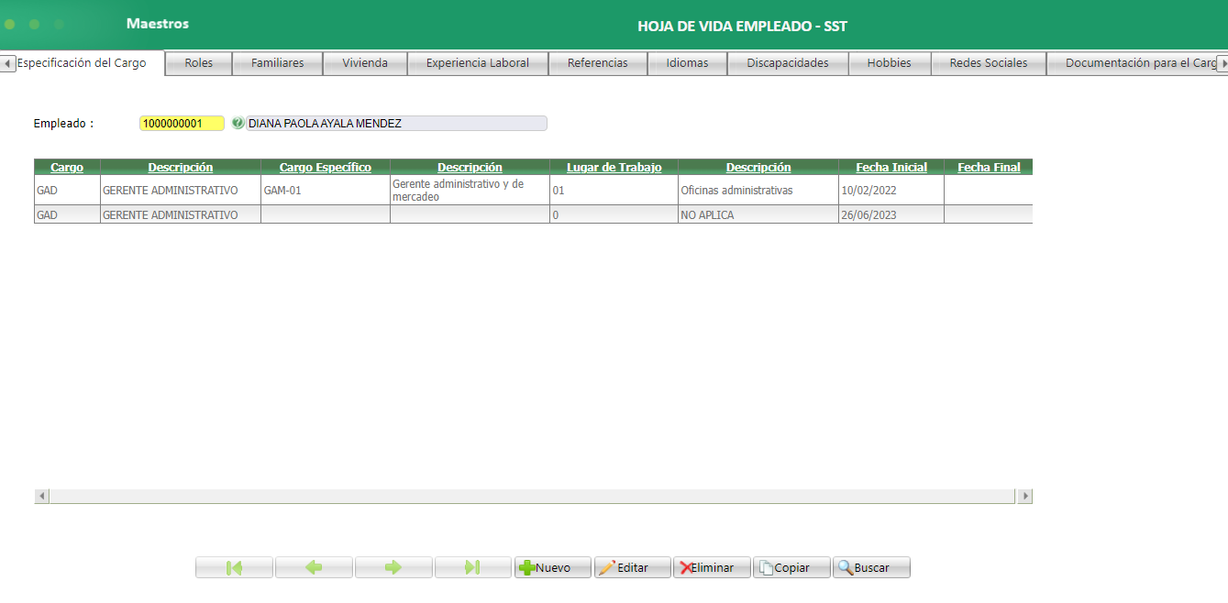1228x603 pixels.
Task: Open the Experiencia Laboral tab
Action: tap(477, 62)
